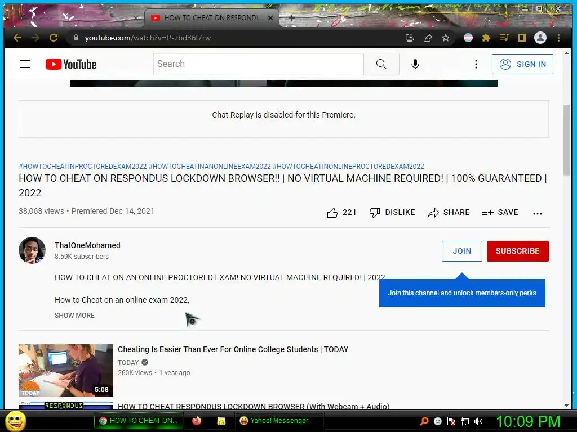
Task: Open the Respondus webcam audio video title
Action: click(x=254, y=406)
